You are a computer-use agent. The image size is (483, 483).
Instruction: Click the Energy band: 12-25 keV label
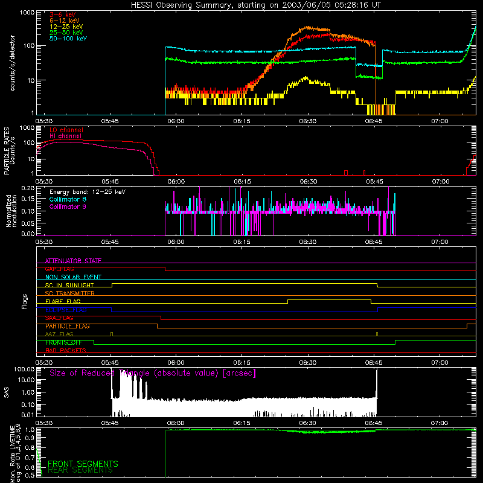(88, 192)
